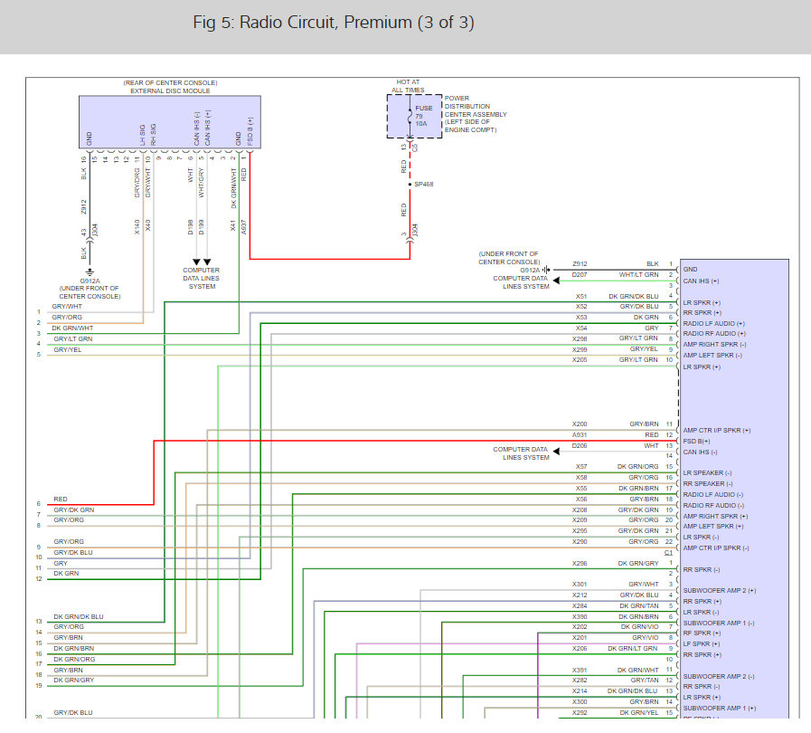Click the D207 circuit code

[x=580, y=275]
